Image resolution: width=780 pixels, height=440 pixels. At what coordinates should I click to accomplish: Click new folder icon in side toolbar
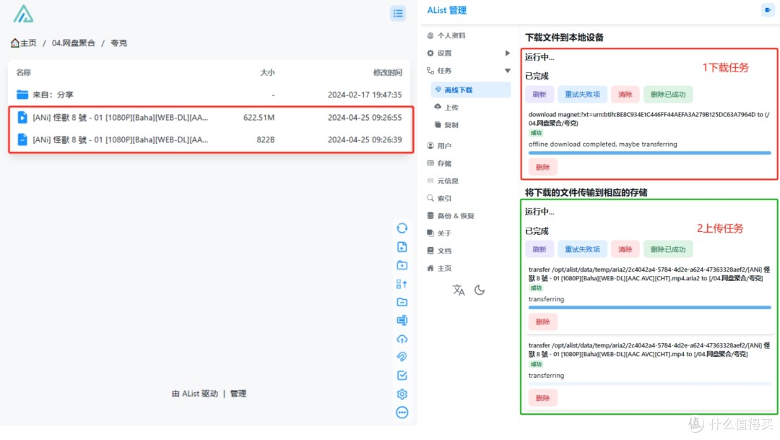pyautogui.click(x=402, y=265)
